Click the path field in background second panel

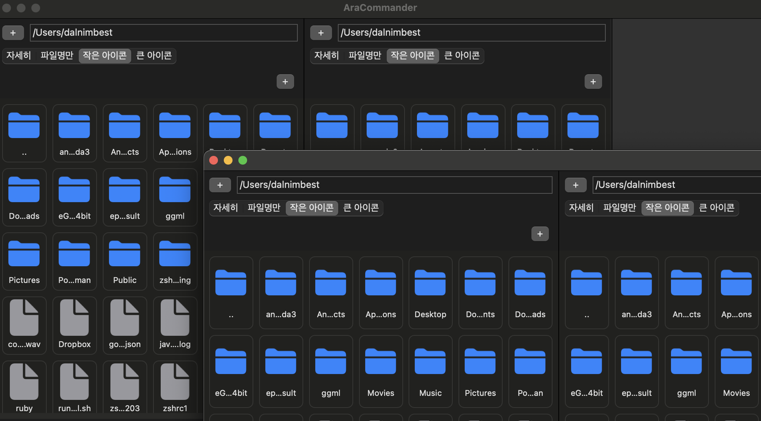(471, 33)
